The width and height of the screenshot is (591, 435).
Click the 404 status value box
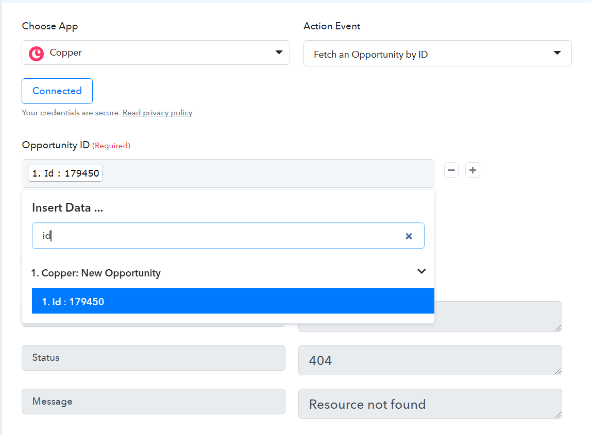pyautogui.click(x=430, y=360)
